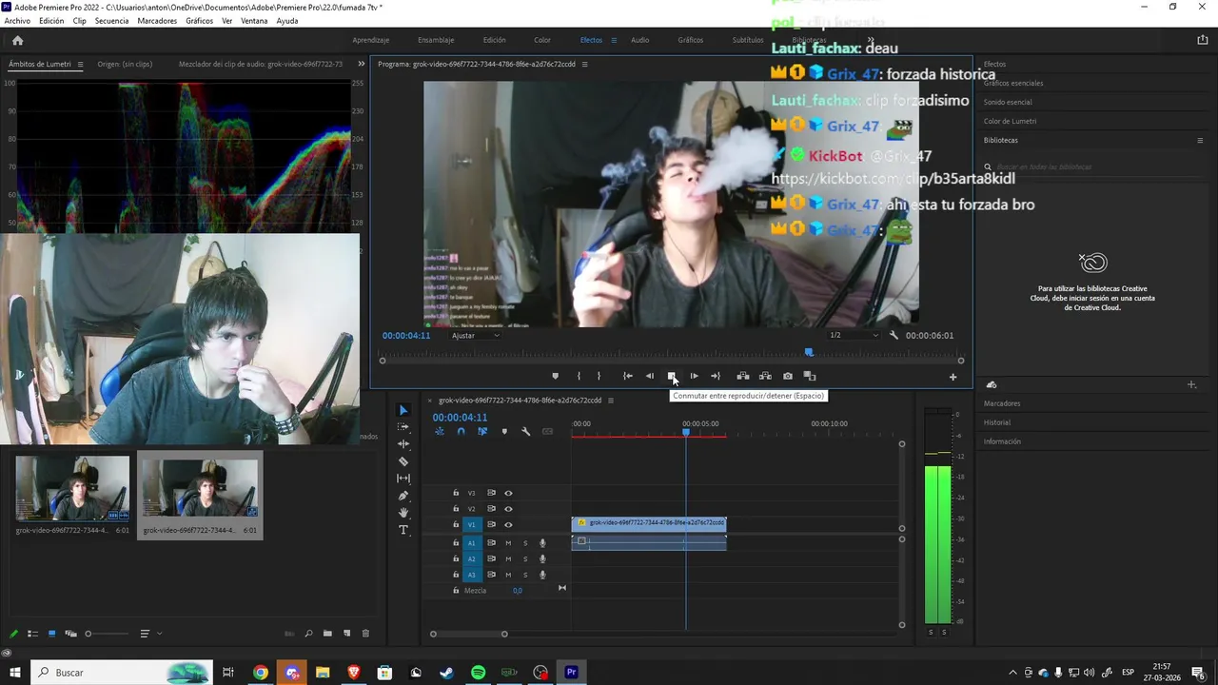Toggle V1 track targeting
The height and width of the screenshot is (685, 1218).
coord(471,524)
